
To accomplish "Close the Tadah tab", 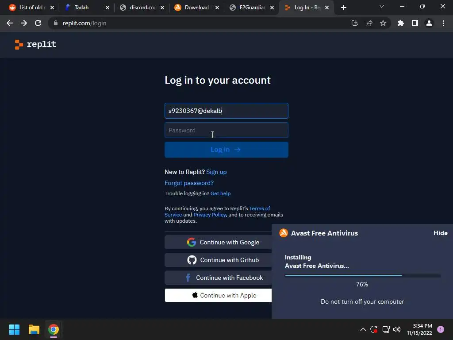I will 107,8.
